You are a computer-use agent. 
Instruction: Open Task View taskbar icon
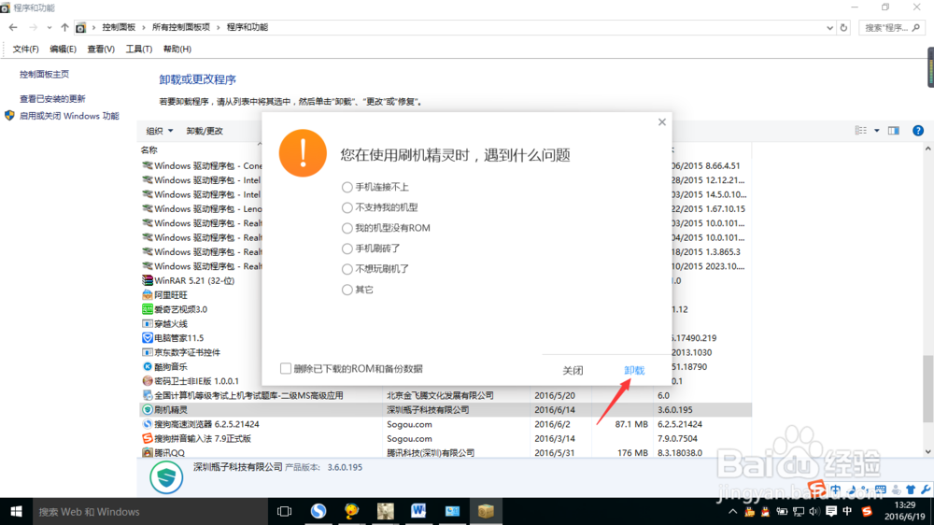(x=285, y=511)
